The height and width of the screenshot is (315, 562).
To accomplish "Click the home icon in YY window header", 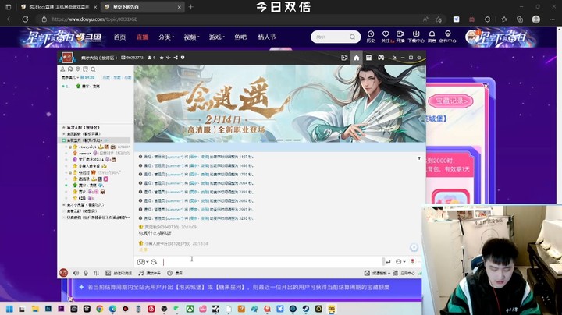I will pos(356,58).
